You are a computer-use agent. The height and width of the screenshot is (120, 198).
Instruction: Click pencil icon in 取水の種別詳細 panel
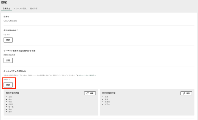click(x=87, y=93)
